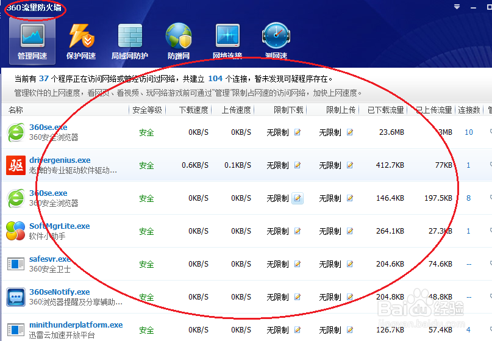Select the 264.1KB downloaded traffic cell
Screen dimensions: 492x341
390,231
